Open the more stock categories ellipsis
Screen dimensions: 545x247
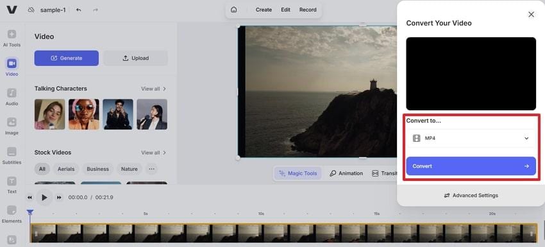tap(151, 169)
